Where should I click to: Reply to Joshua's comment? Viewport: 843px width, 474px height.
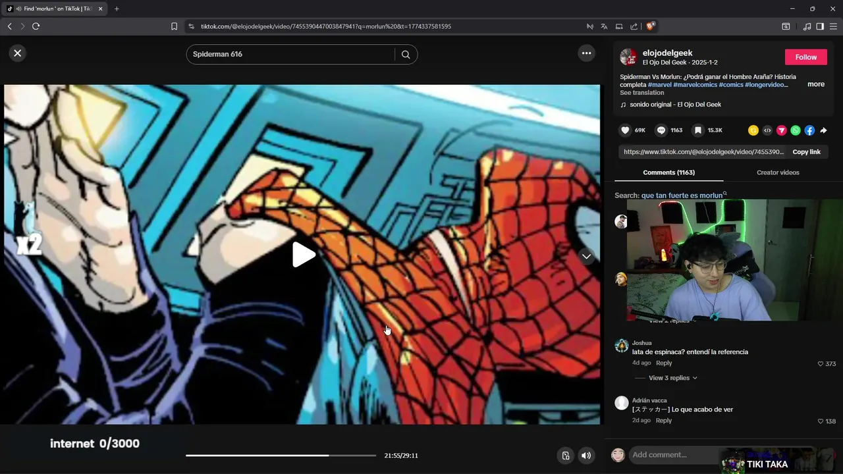pos(664,363)
